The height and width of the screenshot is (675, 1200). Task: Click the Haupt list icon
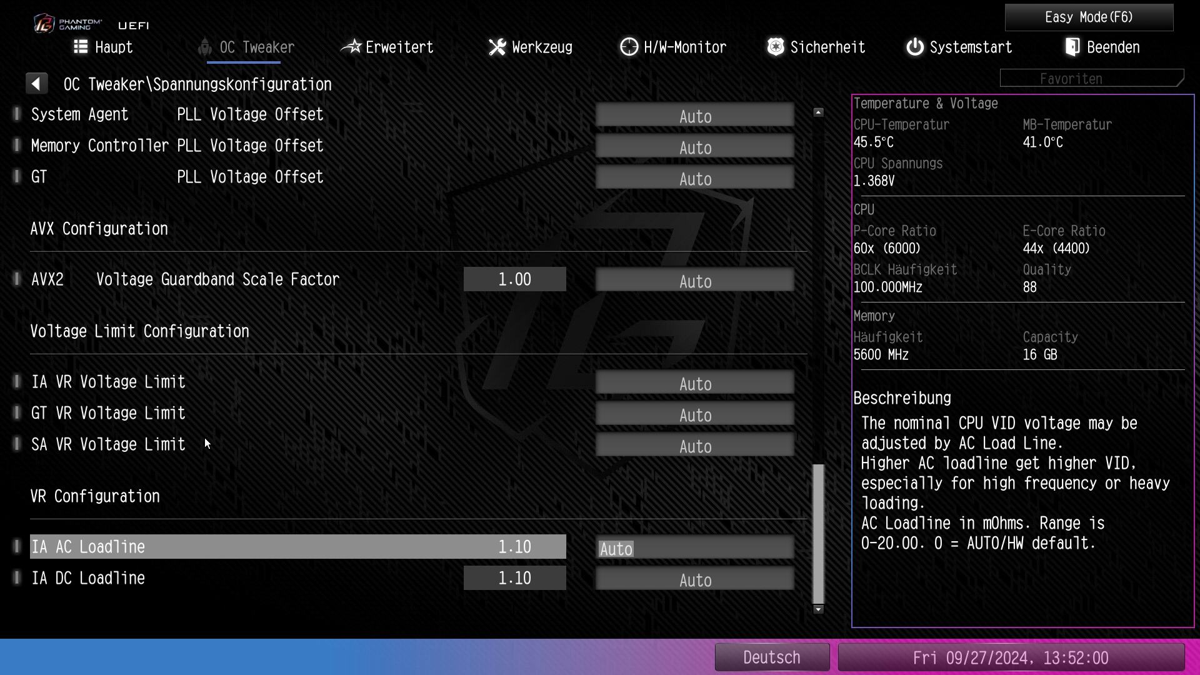81,47
